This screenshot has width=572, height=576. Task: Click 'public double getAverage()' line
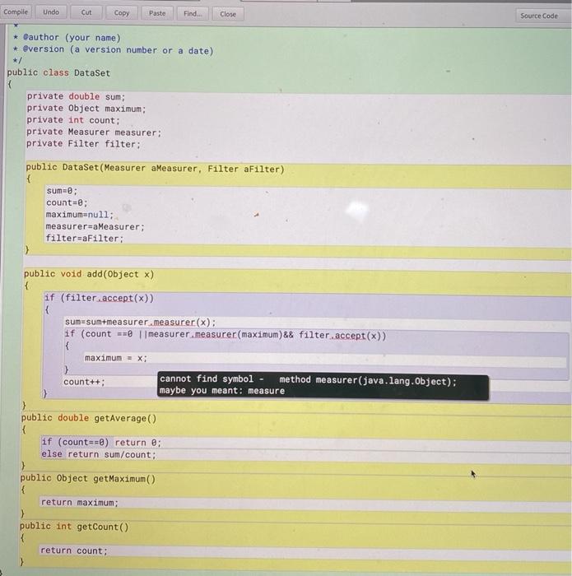click(x=89, y=418)
